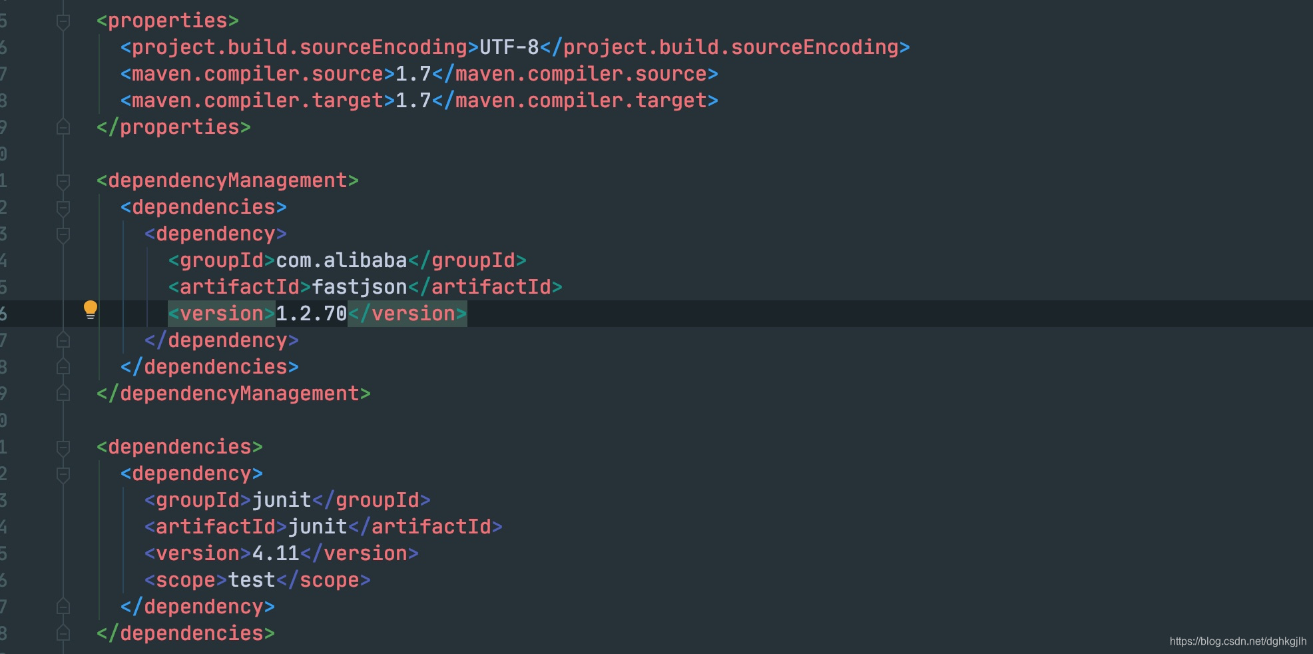The width and height of the screenshot is (1313, 654).
Task: Click the </dependencyManagement> closing tag text
Action: (x=234, y=394)
